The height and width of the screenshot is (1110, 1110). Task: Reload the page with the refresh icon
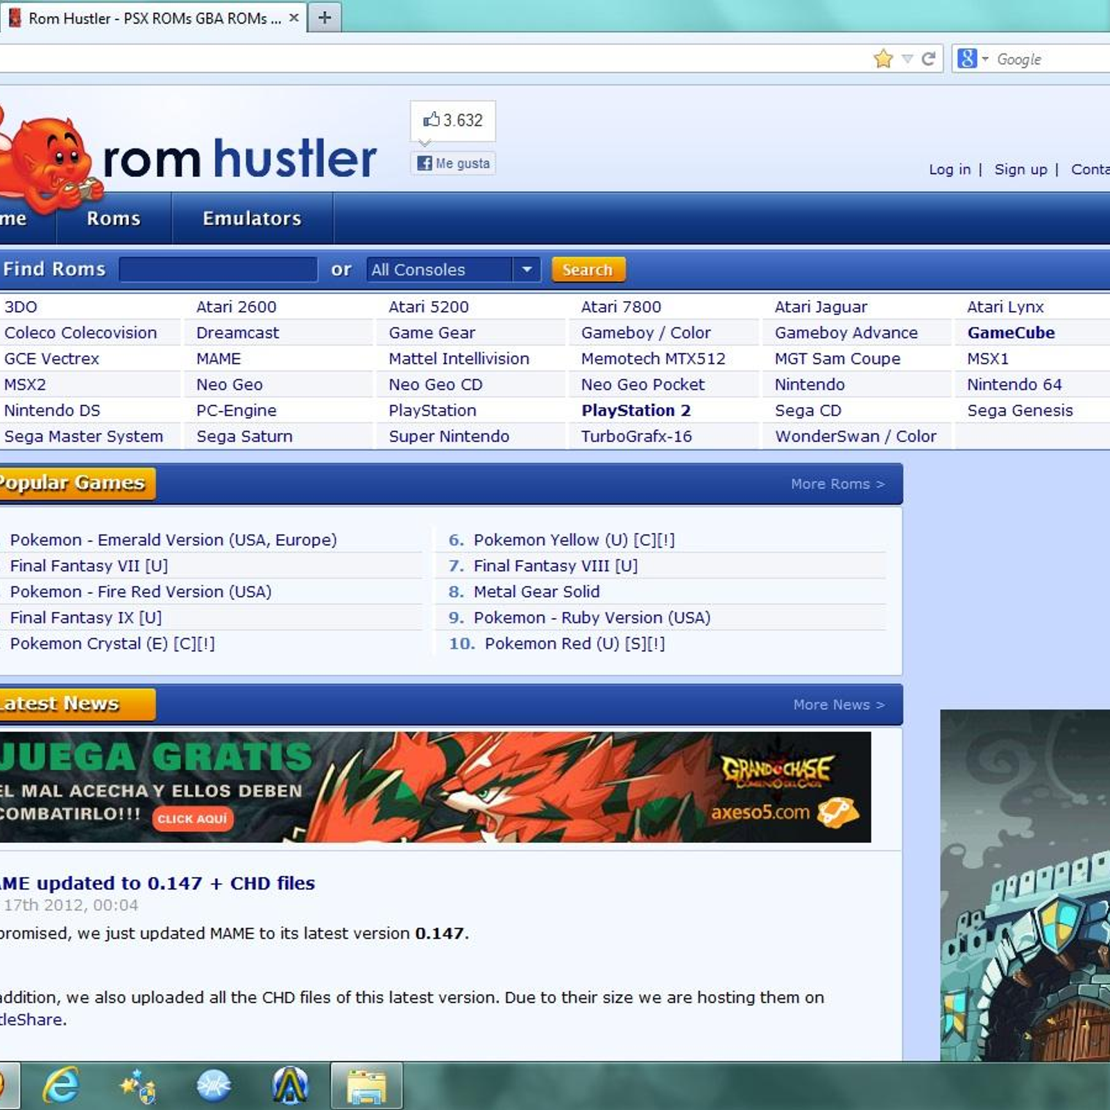928,59
